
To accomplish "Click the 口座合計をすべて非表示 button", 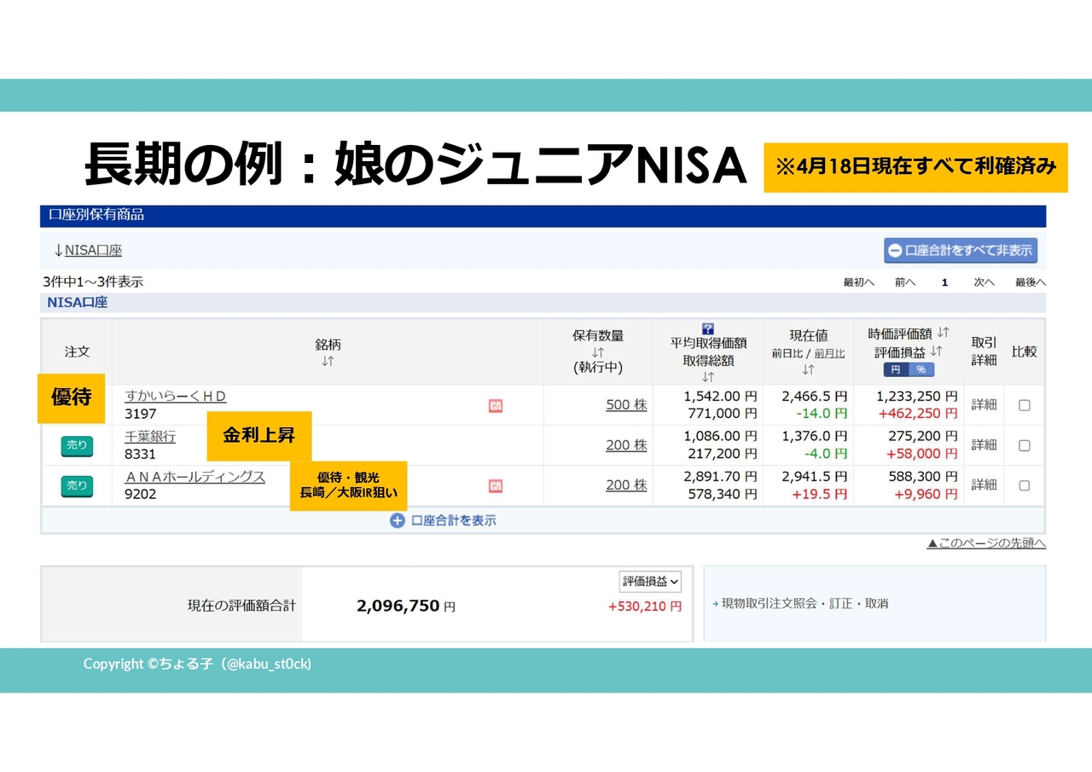I will (x=961, y=251).
